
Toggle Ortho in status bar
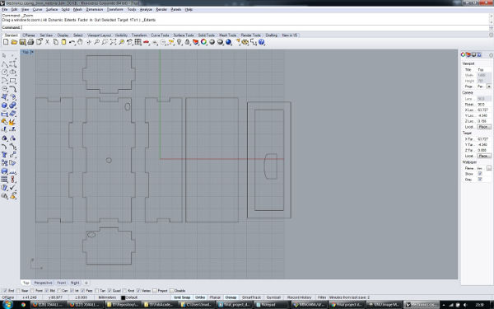click(200, 297)
